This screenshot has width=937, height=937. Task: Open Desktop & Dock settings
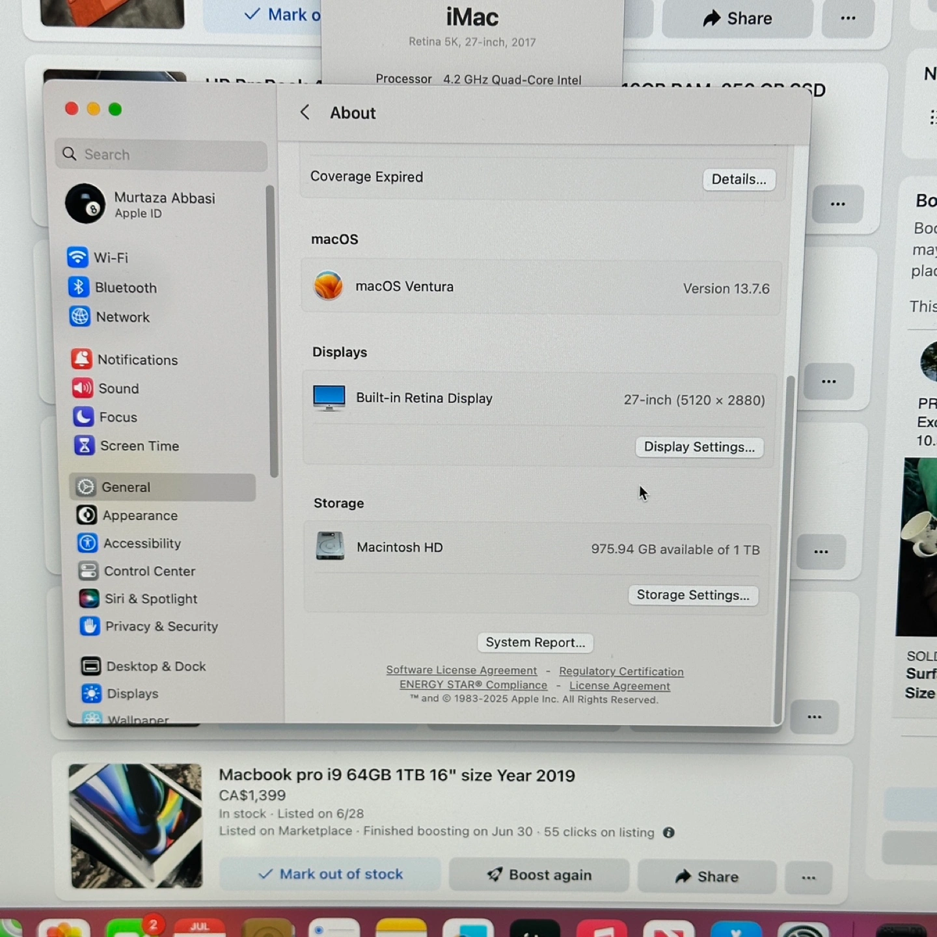[143, 666]
